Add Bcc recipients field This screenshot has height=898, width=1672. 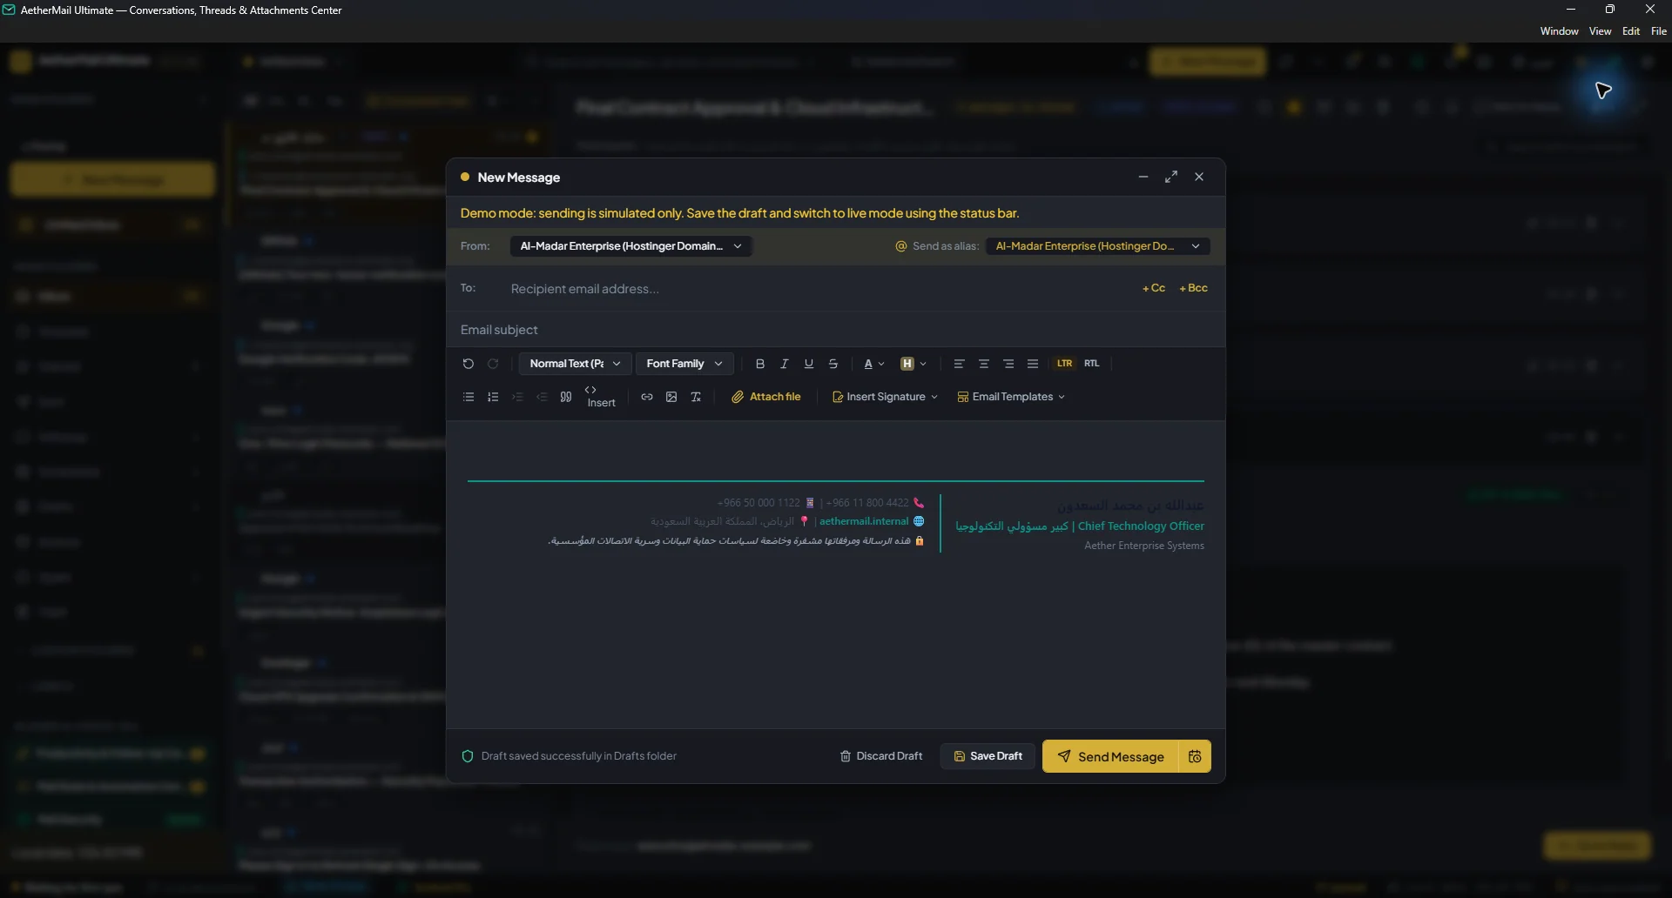pos(1193,288)
